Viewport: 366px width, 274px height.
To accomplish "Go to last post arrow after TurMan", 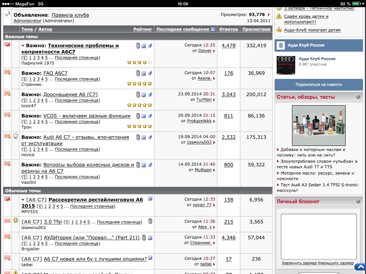I will coord(214,100).
